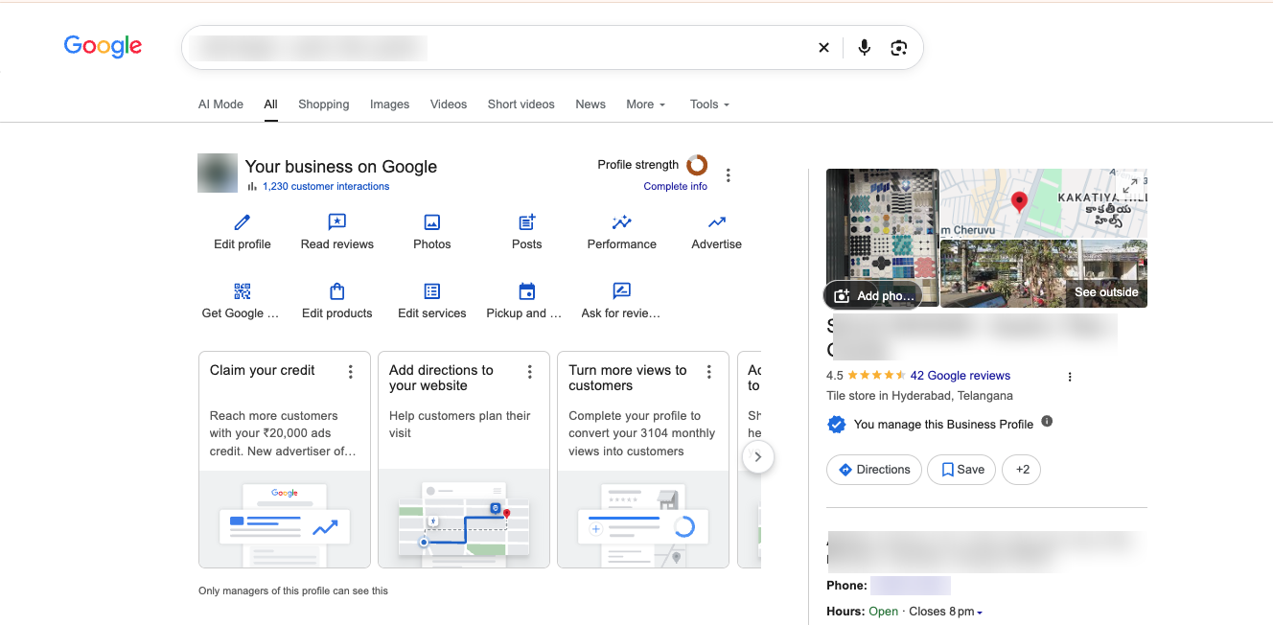
Task: Open the tile store photo thumbnail
Action: [883, 238]
